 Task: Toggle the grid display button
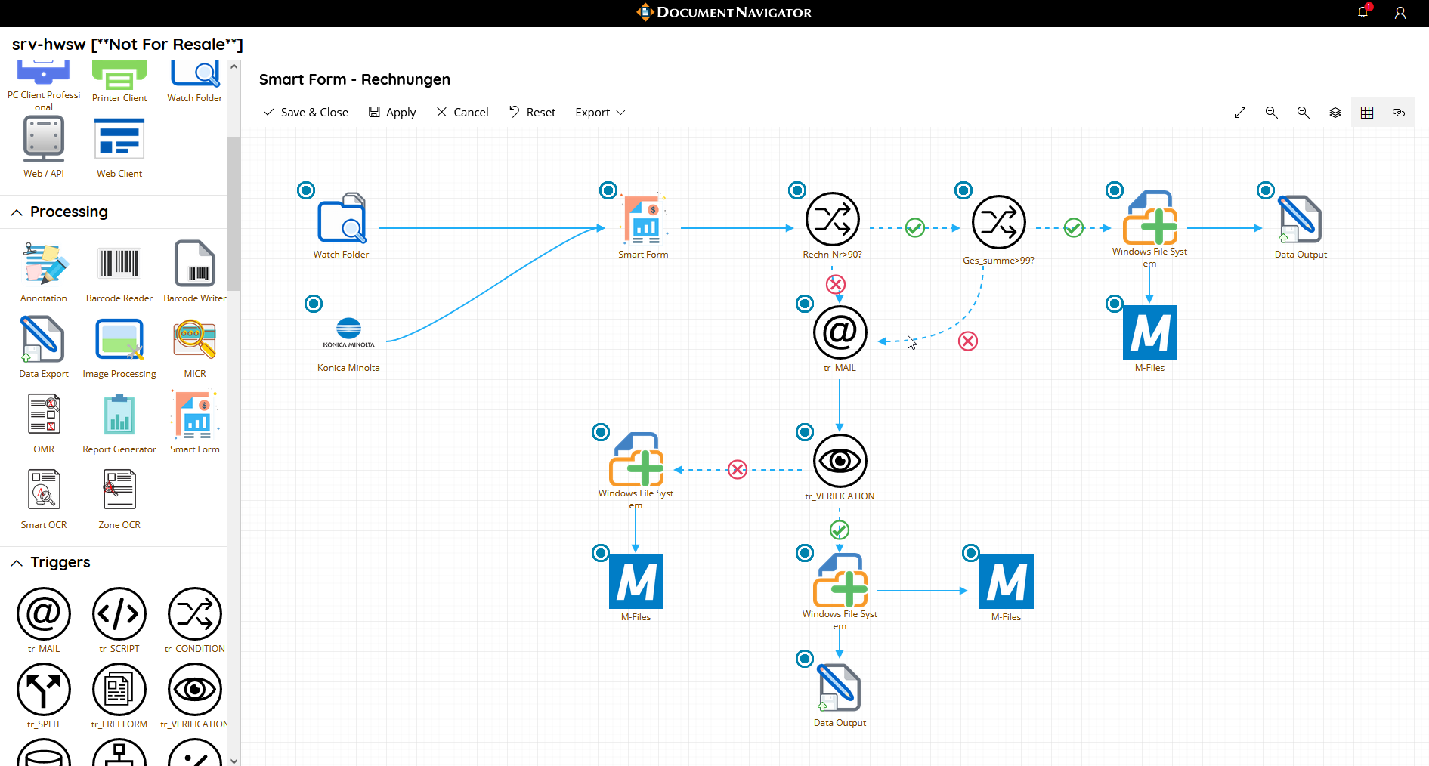coord(1367,113)
